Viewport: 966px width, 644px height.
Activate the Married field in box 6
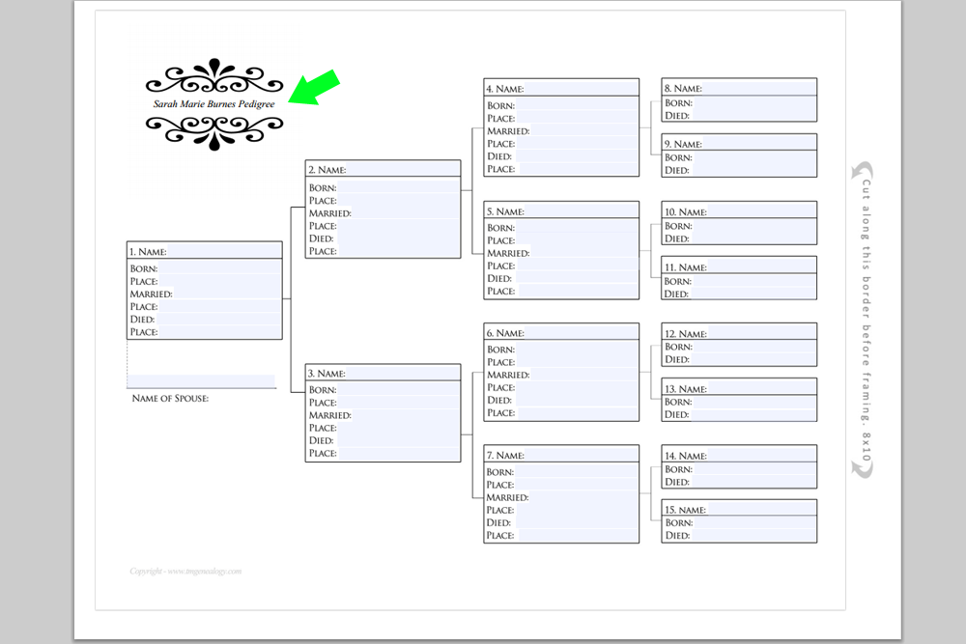tap(583, 375)
